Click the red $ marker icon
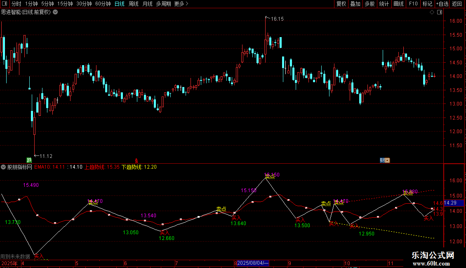466x268 pixels. (137, 161)
